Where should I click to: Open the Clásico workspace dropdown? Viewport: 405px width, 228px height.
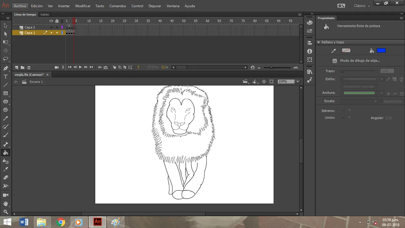(362, 6)
